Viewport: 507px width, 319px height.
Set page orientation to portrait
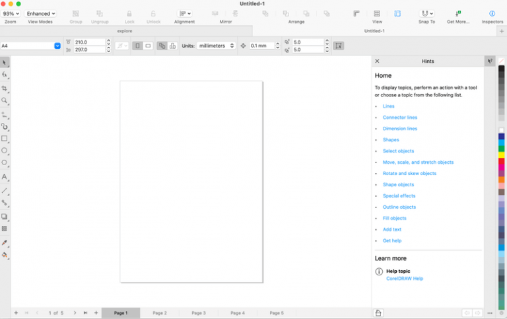137,46
